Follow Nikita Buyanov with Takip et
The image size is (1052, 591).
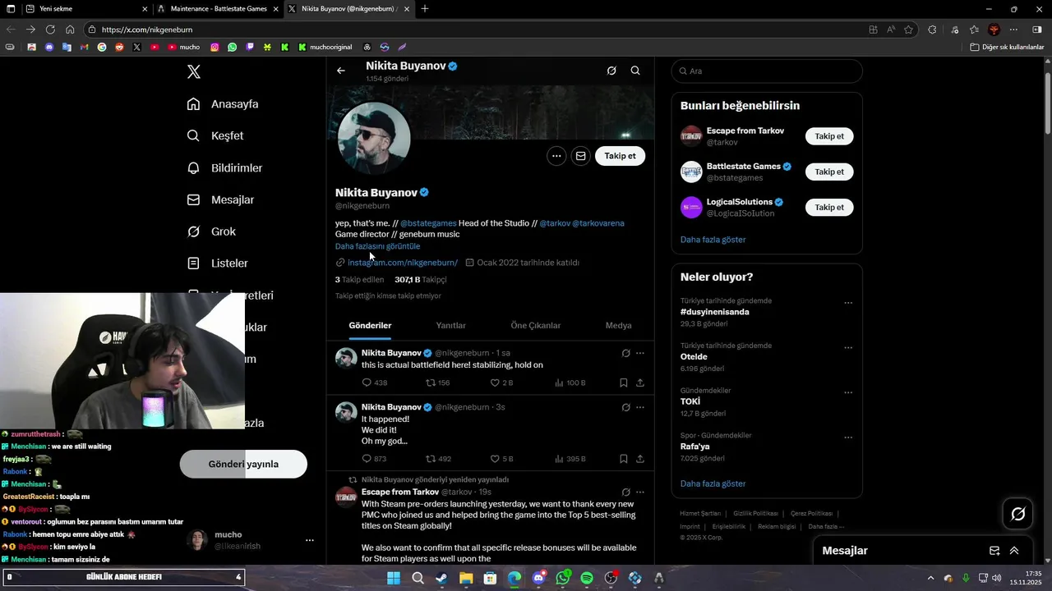[x=620, y=156]
